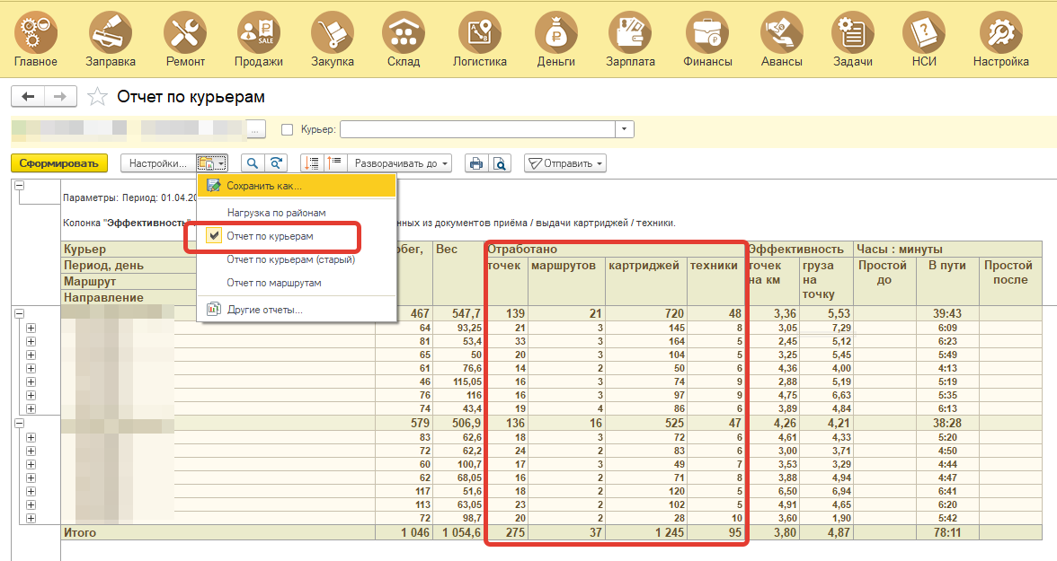Open the Курьер dropdown list
Image resolution: width=1057 pixels, height=561 pixels.
625,130
